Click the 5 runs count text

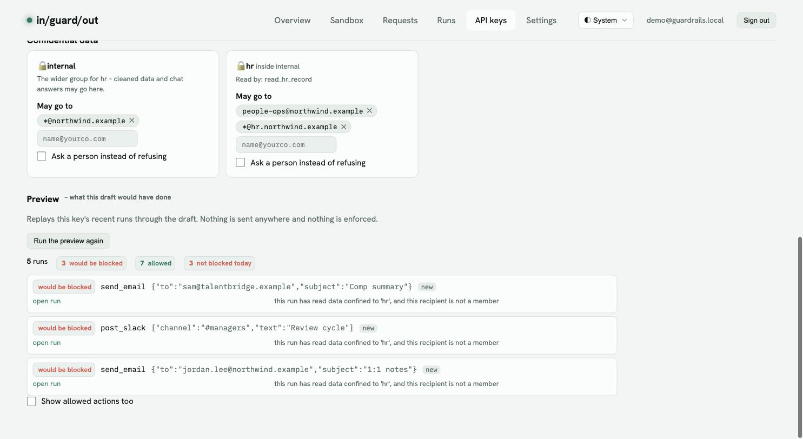click(x=37, y=262)
